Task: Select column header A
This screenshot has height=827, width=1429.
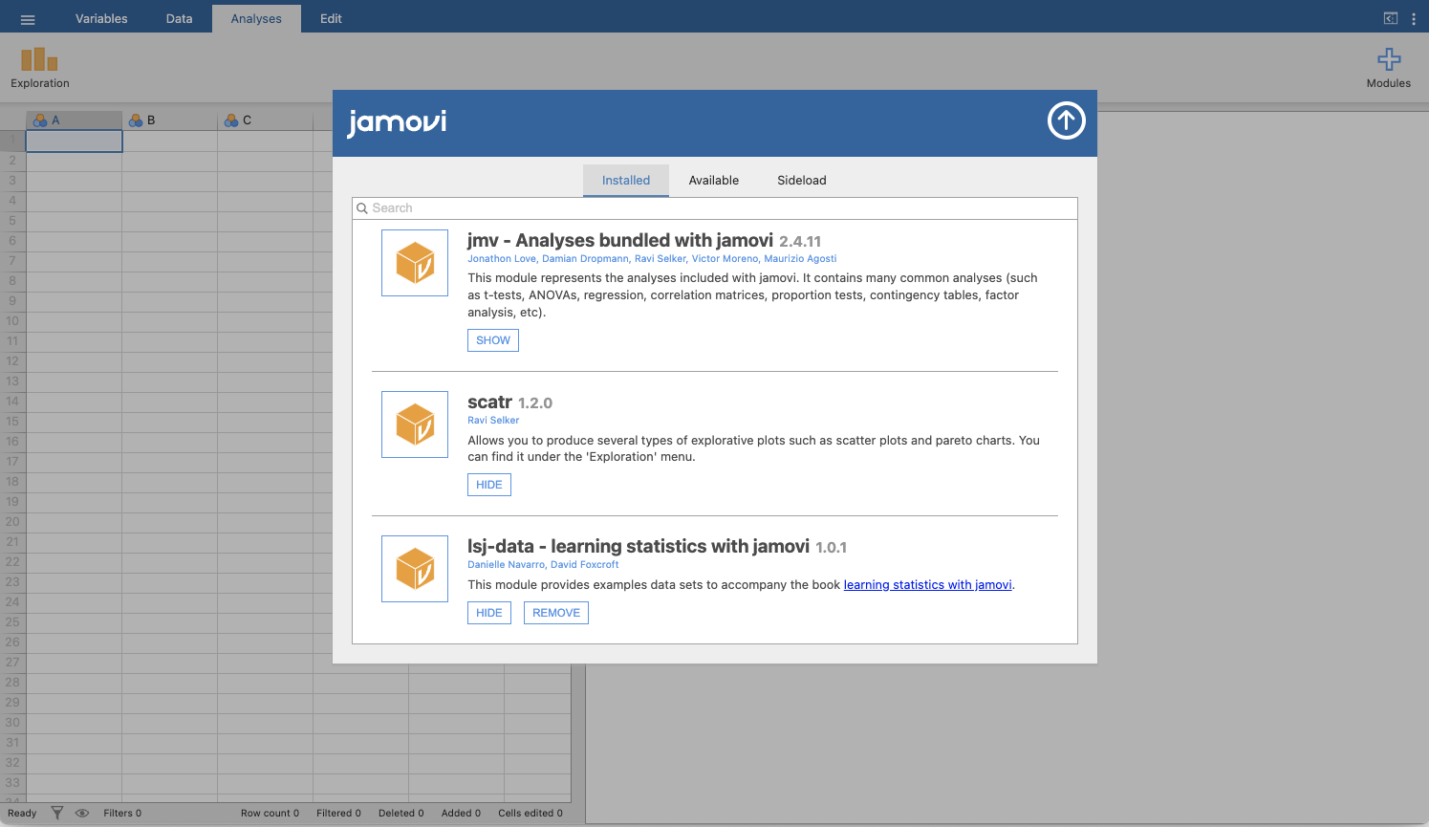Action: click(x=75, y=120)
